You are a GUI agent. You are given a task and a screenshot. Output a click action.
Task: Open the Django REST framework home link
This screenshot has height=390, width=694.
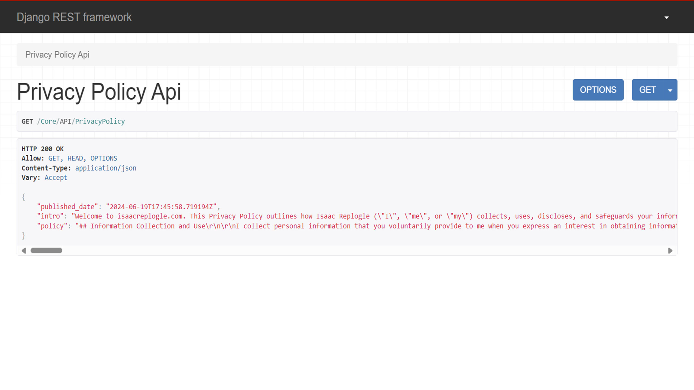(74, 17)
